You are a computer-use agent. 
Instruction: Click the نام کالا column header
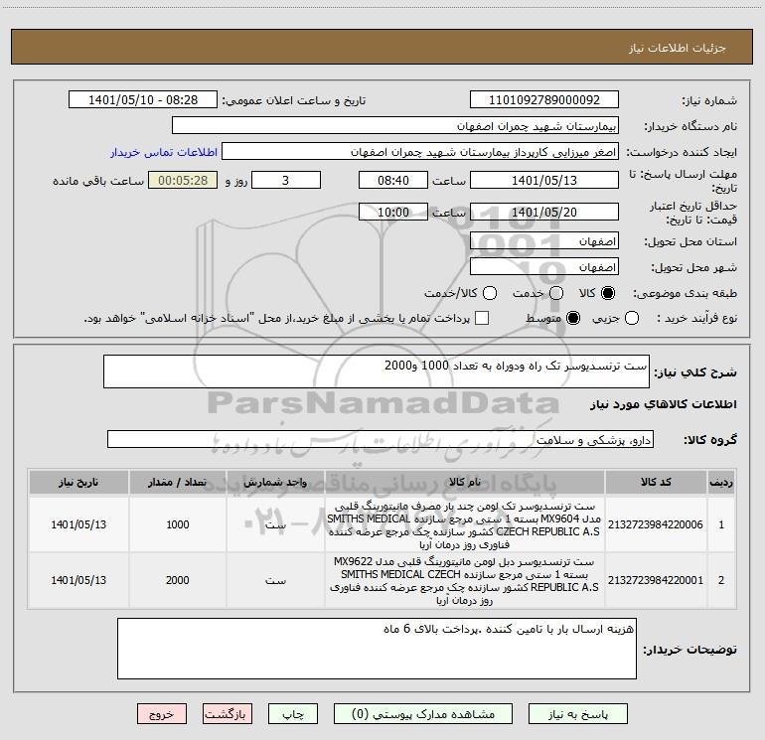click(465, 482)
